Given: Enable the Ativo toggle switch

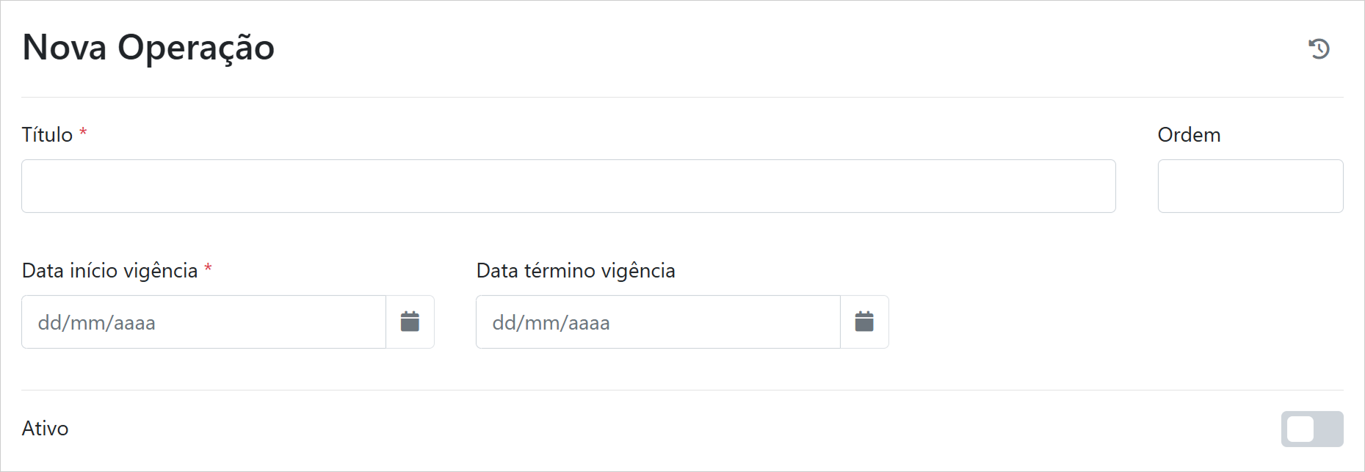Looking at the screenshot, I should pyautogui.click(x=1311, y=429).
